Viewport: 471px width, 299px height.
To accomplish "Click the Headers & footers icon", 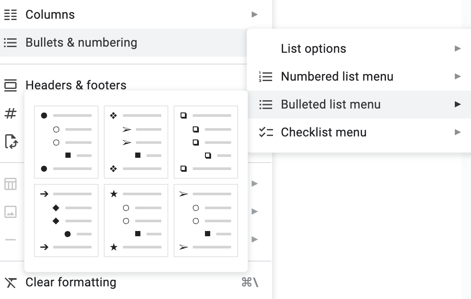I will (x=10, y=85).
